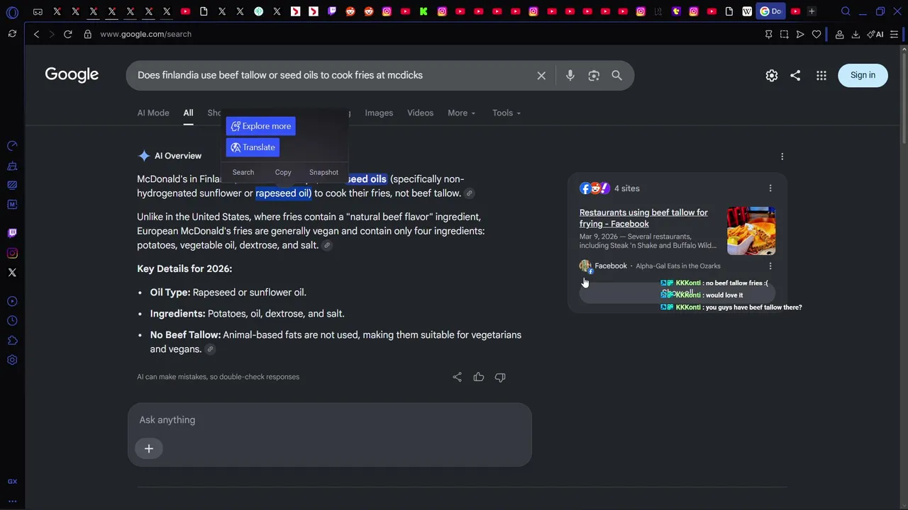Choose Copy in selection popup

coord(283,172)
